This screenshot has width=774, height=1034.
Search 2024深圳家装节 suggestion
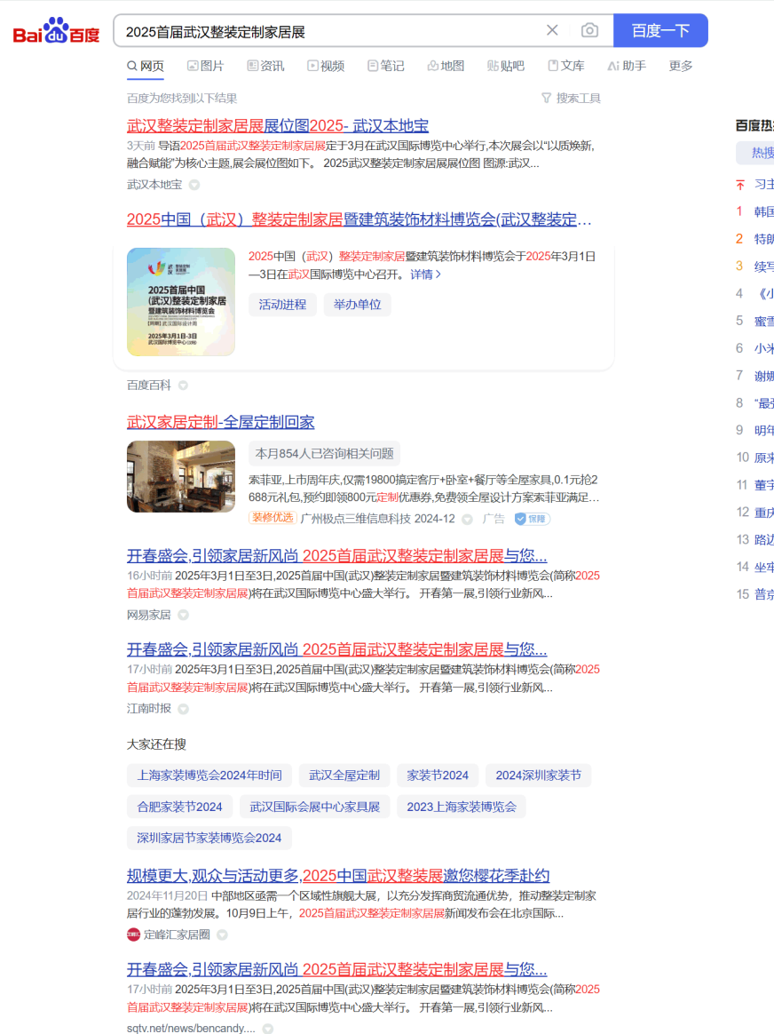tap(538, 775)
